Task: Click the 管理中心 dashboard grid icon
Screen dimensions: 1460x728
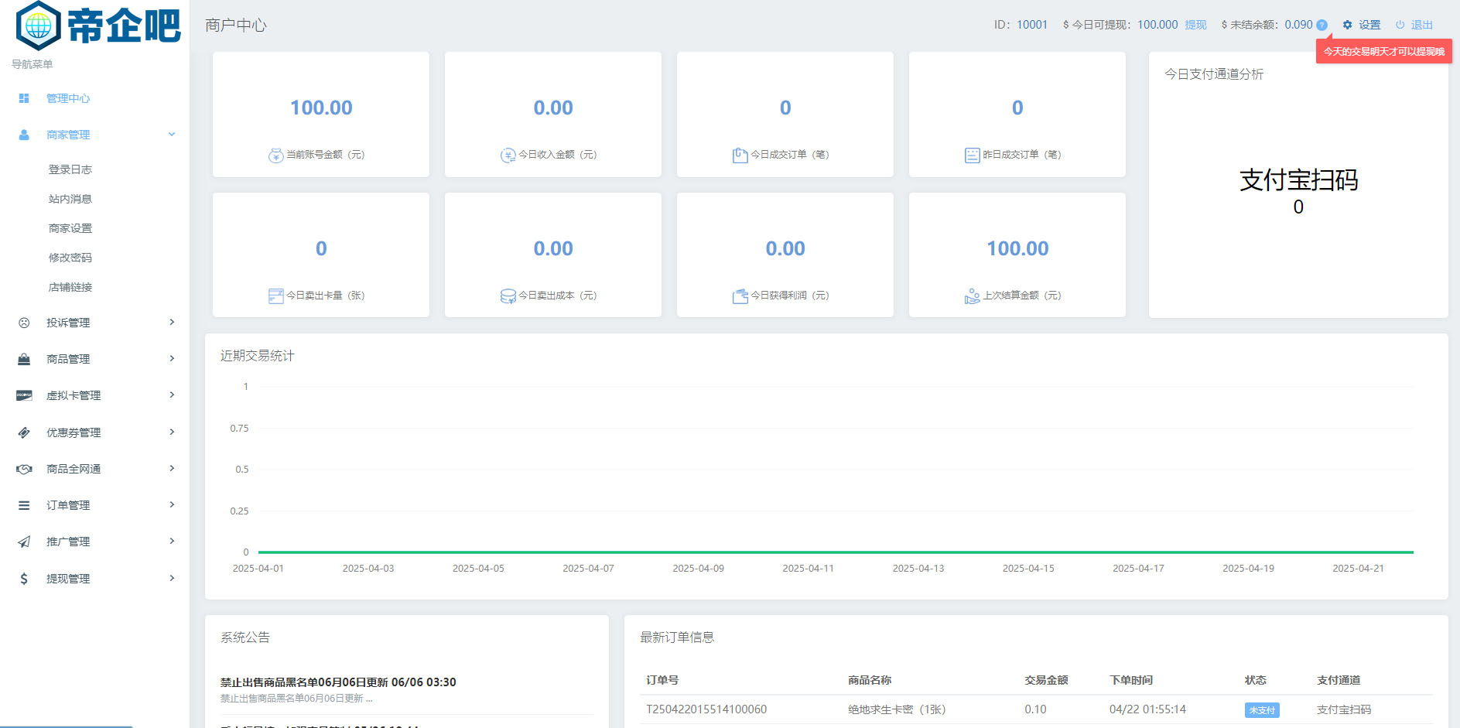Action: 24,98
